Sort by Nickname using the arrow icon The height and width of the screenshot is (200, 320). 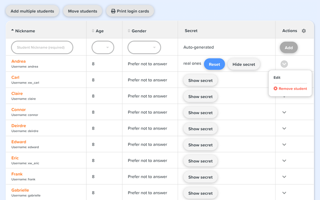tap(12, 30)
